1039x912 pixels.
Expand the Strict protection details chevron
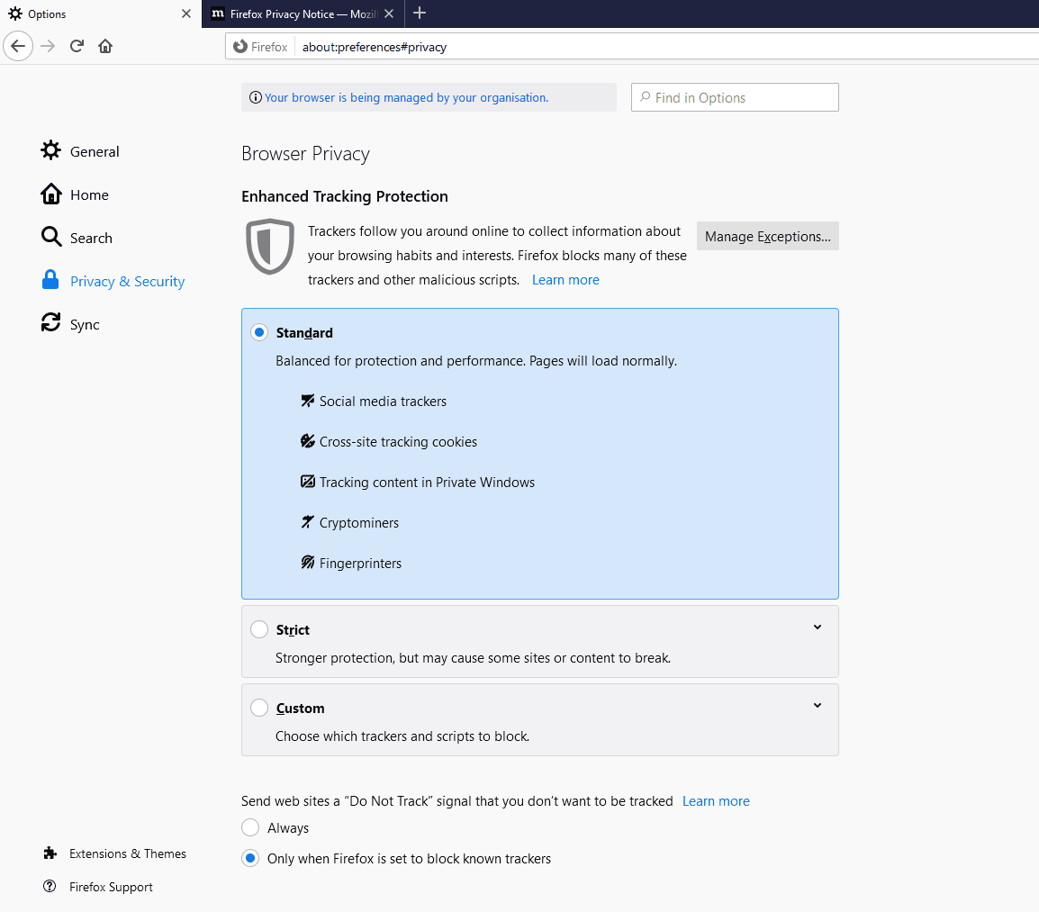tap(818, 628)
